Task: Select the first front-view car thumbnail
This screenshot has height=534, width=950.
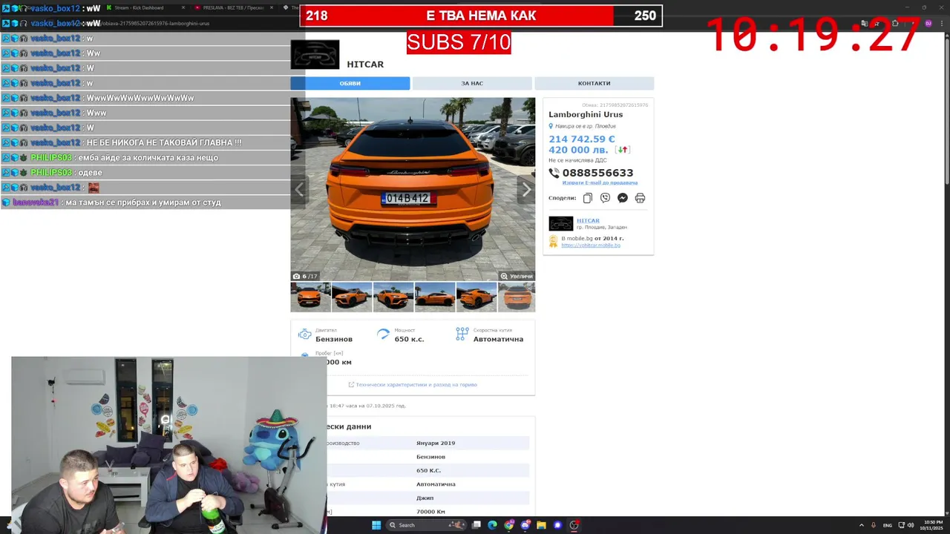Action: point(310,297)
